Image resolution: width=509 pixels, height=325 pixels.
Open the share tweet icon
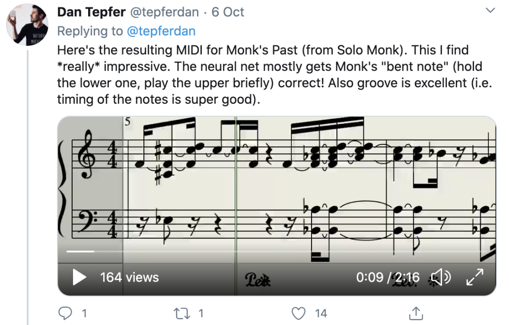[416, 313]
